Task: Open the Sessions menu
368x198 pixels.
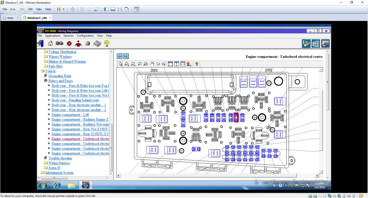Action: pos(68,36)
